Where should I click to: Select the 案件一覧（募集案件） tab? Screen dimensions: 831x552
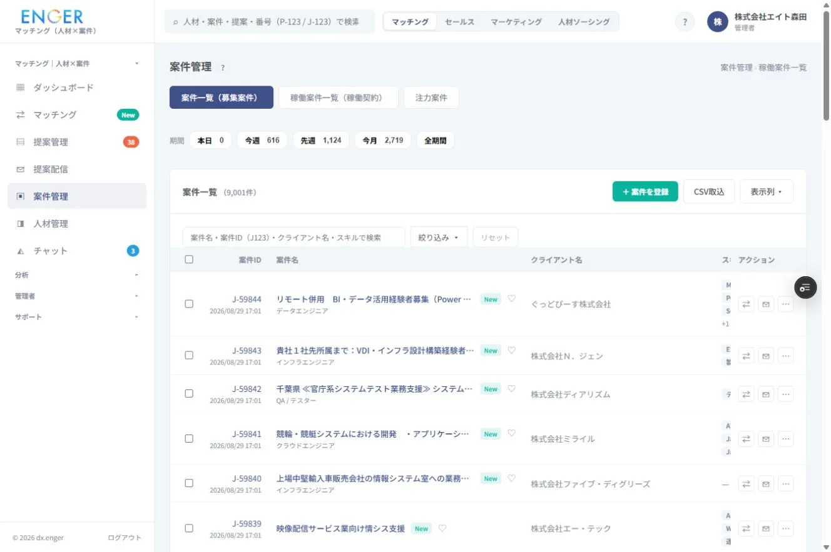(222, 98)
